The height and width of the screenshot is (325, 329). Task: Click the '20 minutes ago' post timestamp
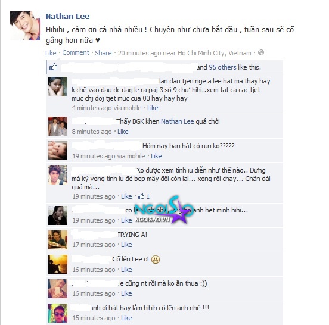tap(139, 53)
